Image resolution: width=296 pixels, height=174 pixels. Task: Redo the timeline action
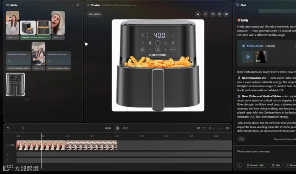point(15,128)
